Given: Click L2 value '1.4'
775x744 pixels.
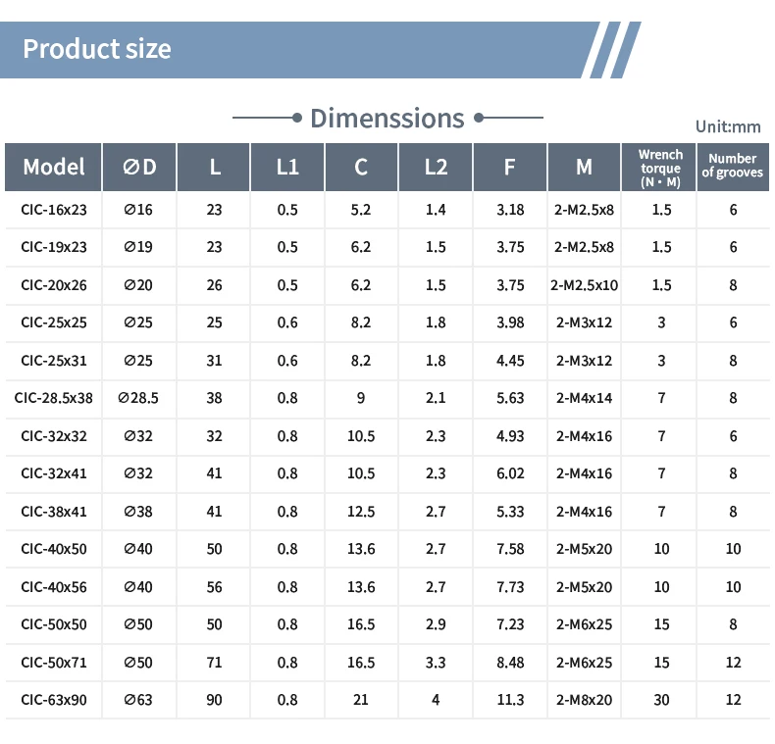Looking at the screenshot, I should coord(436,210).
